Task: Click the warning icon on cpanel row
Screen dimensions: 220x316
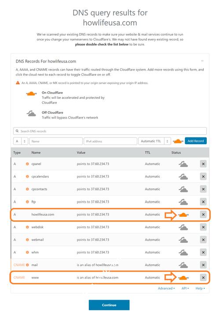Action: click(x=27, y=164)
